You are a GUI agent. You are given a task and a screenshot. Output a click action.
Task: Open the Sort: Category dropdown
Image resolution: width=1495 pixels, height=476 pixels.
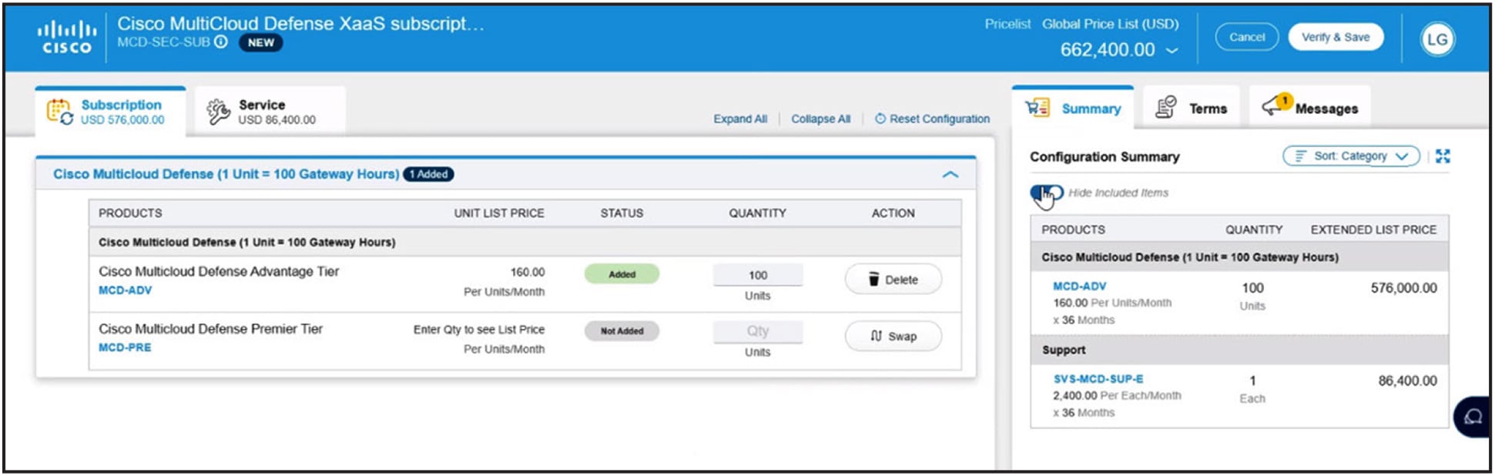pyautogui.click(x=1351, y=156)
